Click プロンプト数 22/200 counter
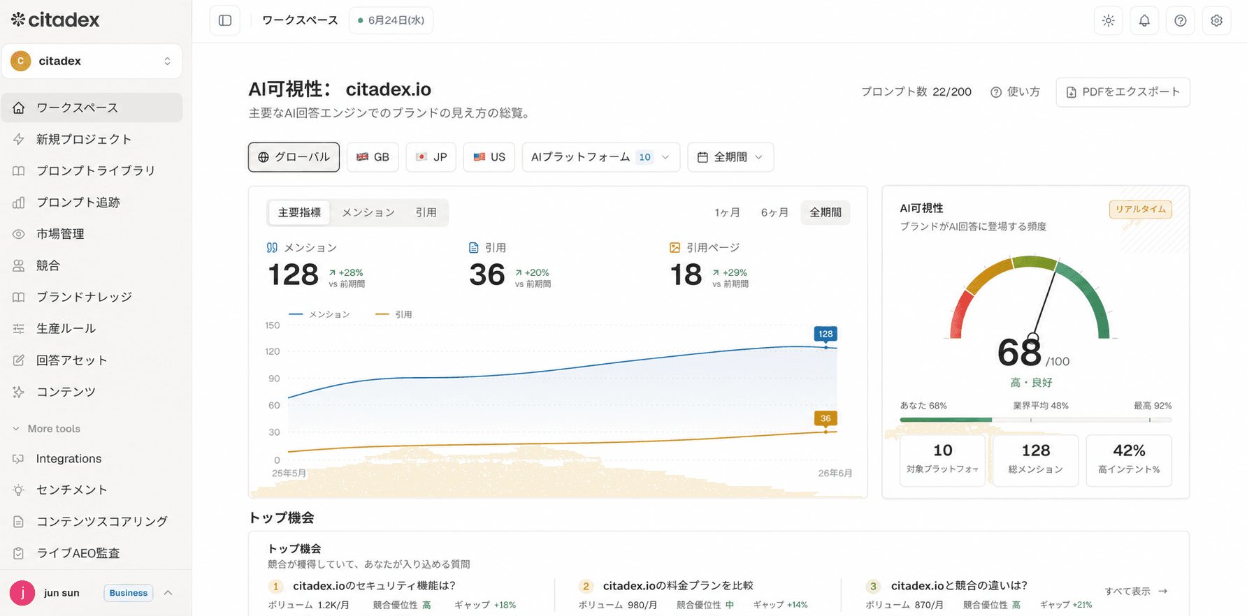This screenshot has width=1247, height=616. (916, 92)
